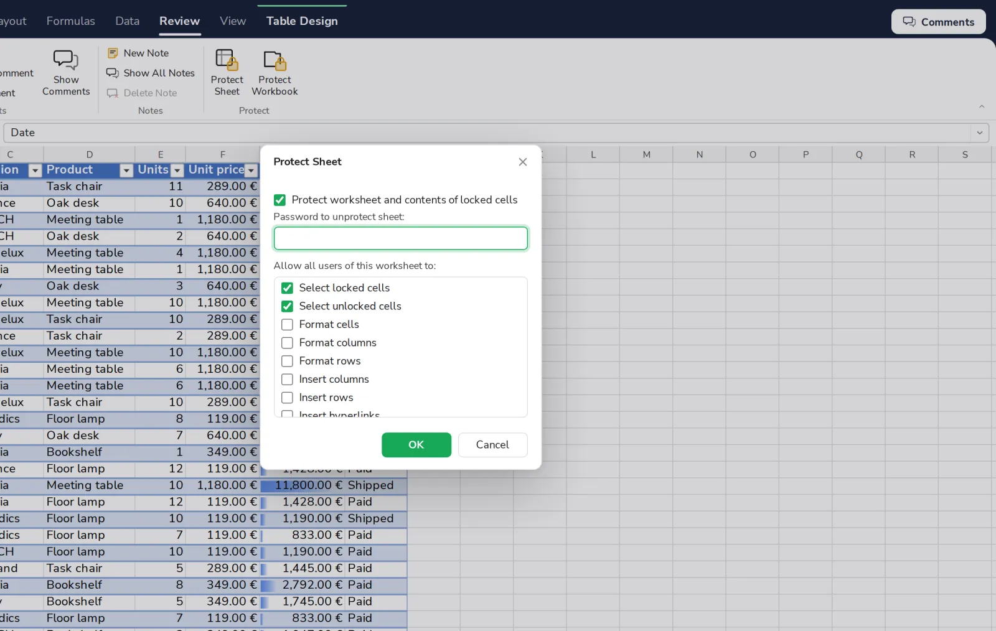
Task: Open the Table Design tab
Action: 302,21
